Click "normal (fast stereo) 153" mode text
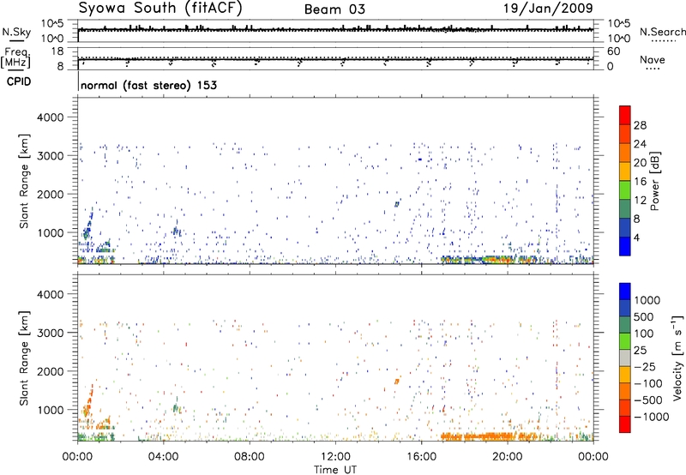Viewport: 686px width, 475px height. tap(148, 85)
